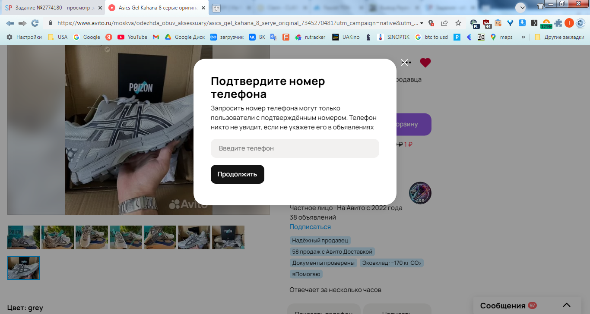
Task: Open the Gmail bookmark icon
Action: (156, 37)
